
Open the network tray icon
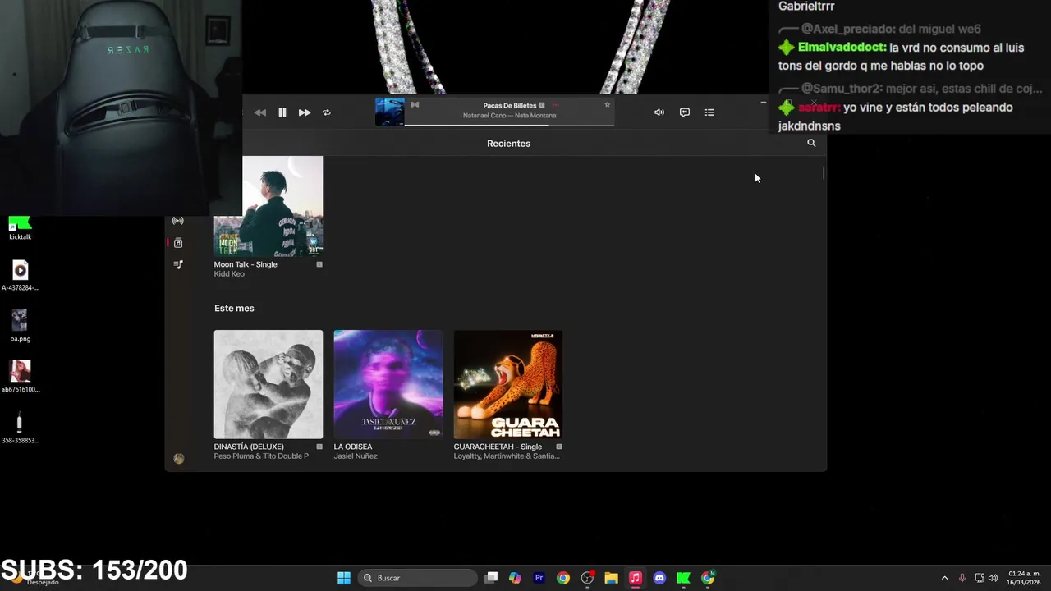click(980, 578)
